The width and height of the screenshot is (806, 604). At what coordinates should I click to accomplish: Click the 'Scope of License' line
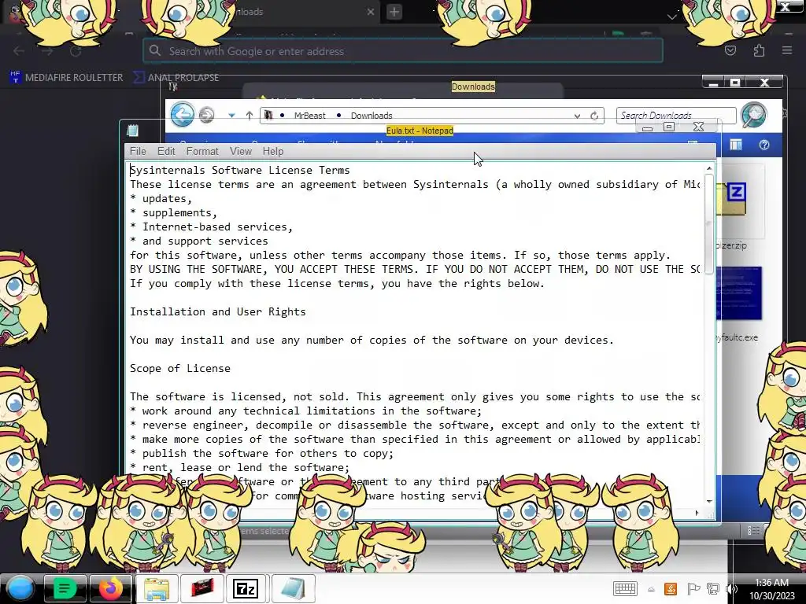coord(180,368)
